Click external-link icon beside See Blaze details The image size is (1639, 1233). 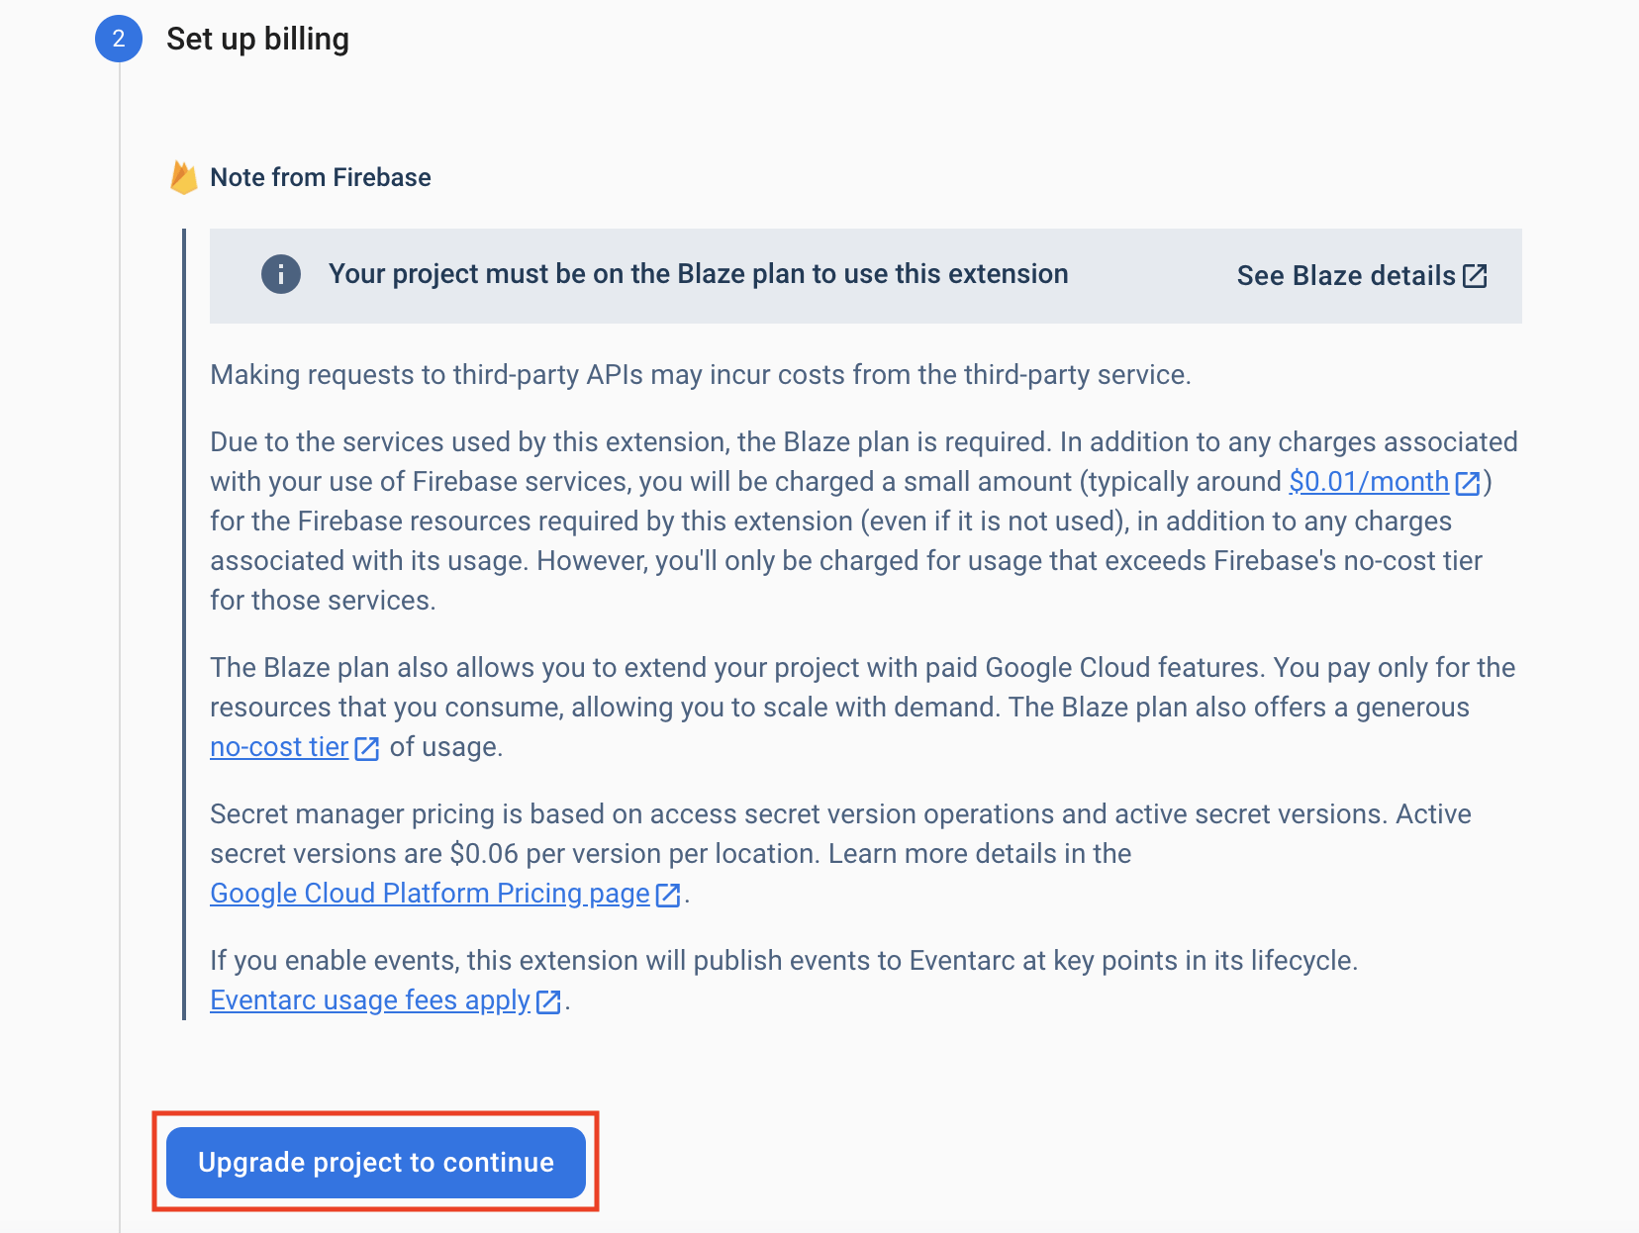1475,276
